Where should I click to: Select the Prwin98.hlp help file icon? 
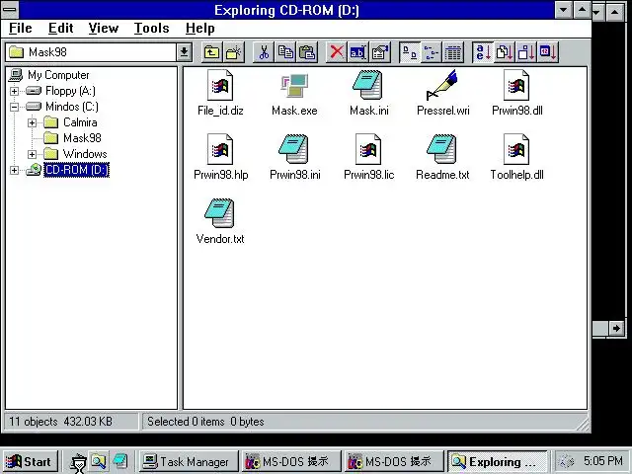220,149
